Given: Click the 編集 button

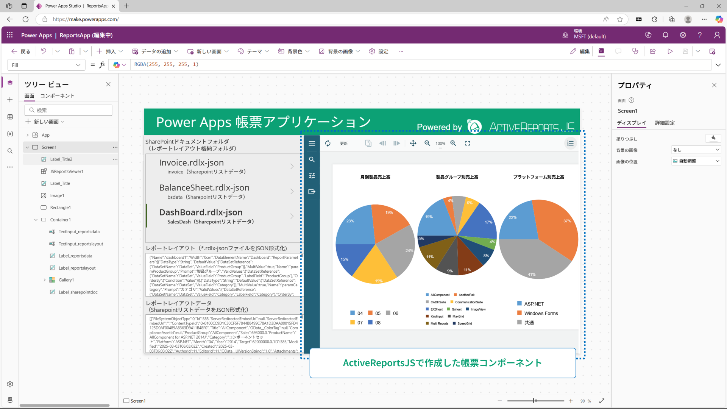Looking at the screenshot, I should [x=580, y=51].
